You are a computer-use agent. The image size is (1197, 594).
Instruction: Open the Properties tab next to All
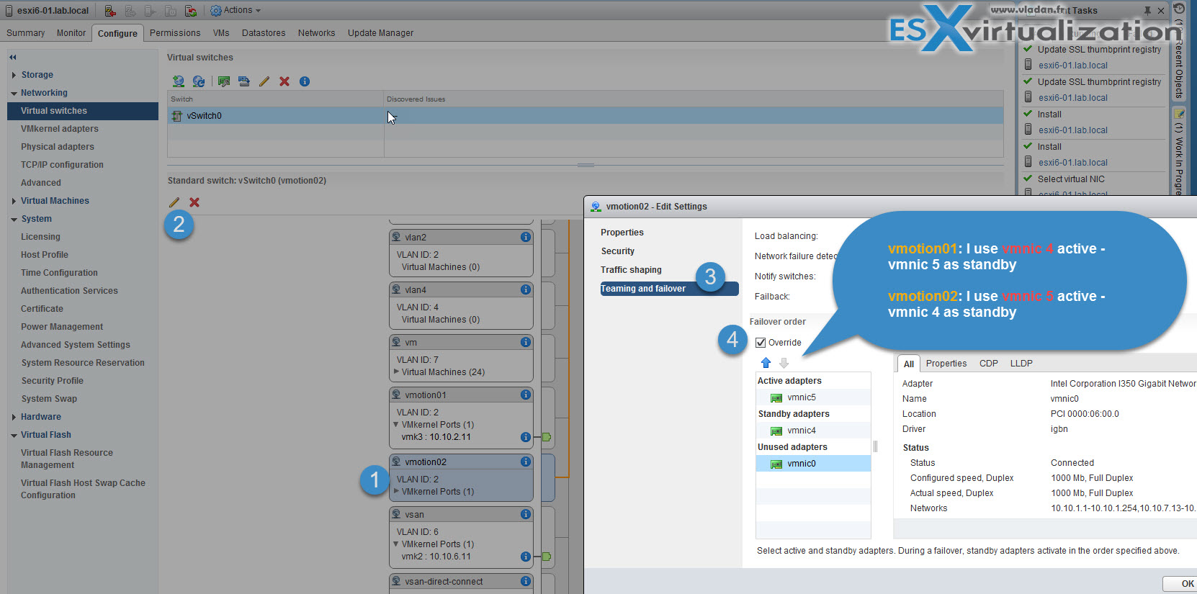coord(946,364)
